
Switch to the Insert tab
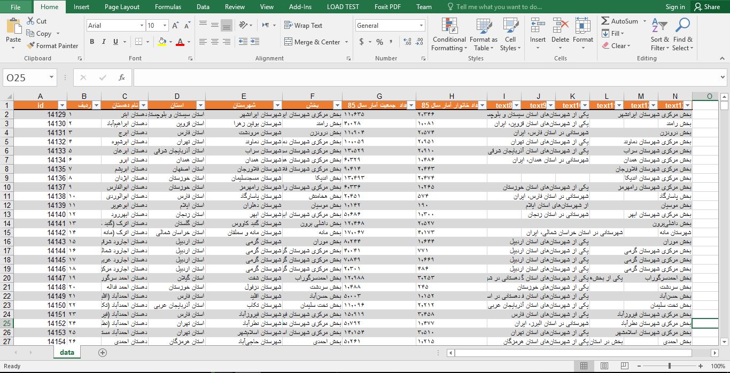82,7
